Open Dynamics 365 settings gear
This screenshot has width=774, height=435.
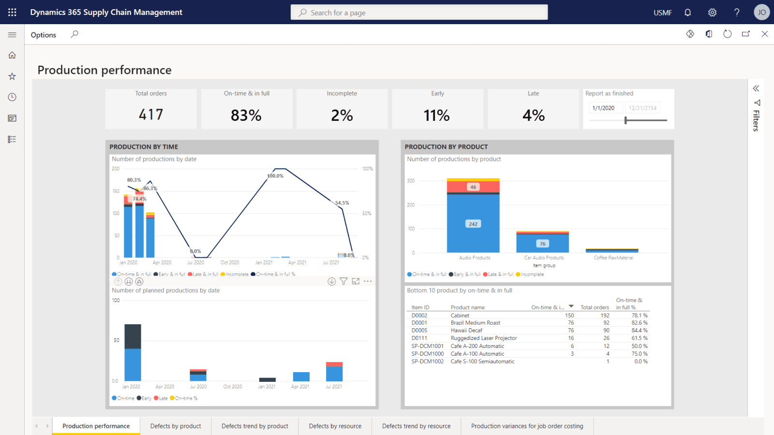[x=712, y=12]
